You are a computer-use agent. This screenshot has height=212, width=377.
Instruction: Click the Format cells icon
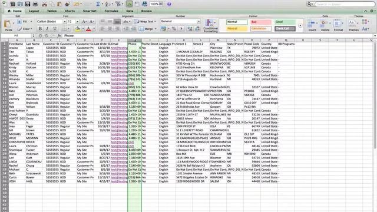[x=338, y=25]
